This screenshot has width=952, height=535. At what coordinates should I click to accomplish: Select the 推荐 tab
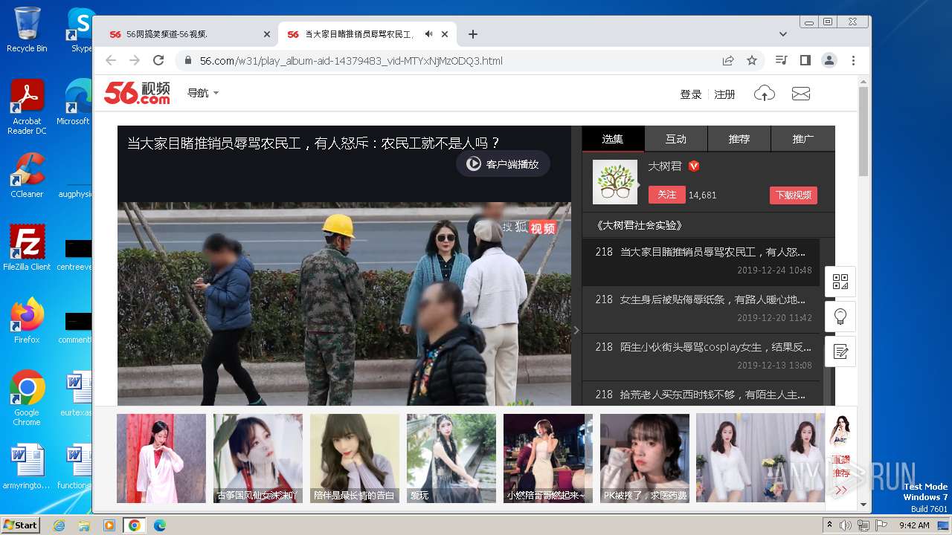pyautogui.click(x=739, y=139)
